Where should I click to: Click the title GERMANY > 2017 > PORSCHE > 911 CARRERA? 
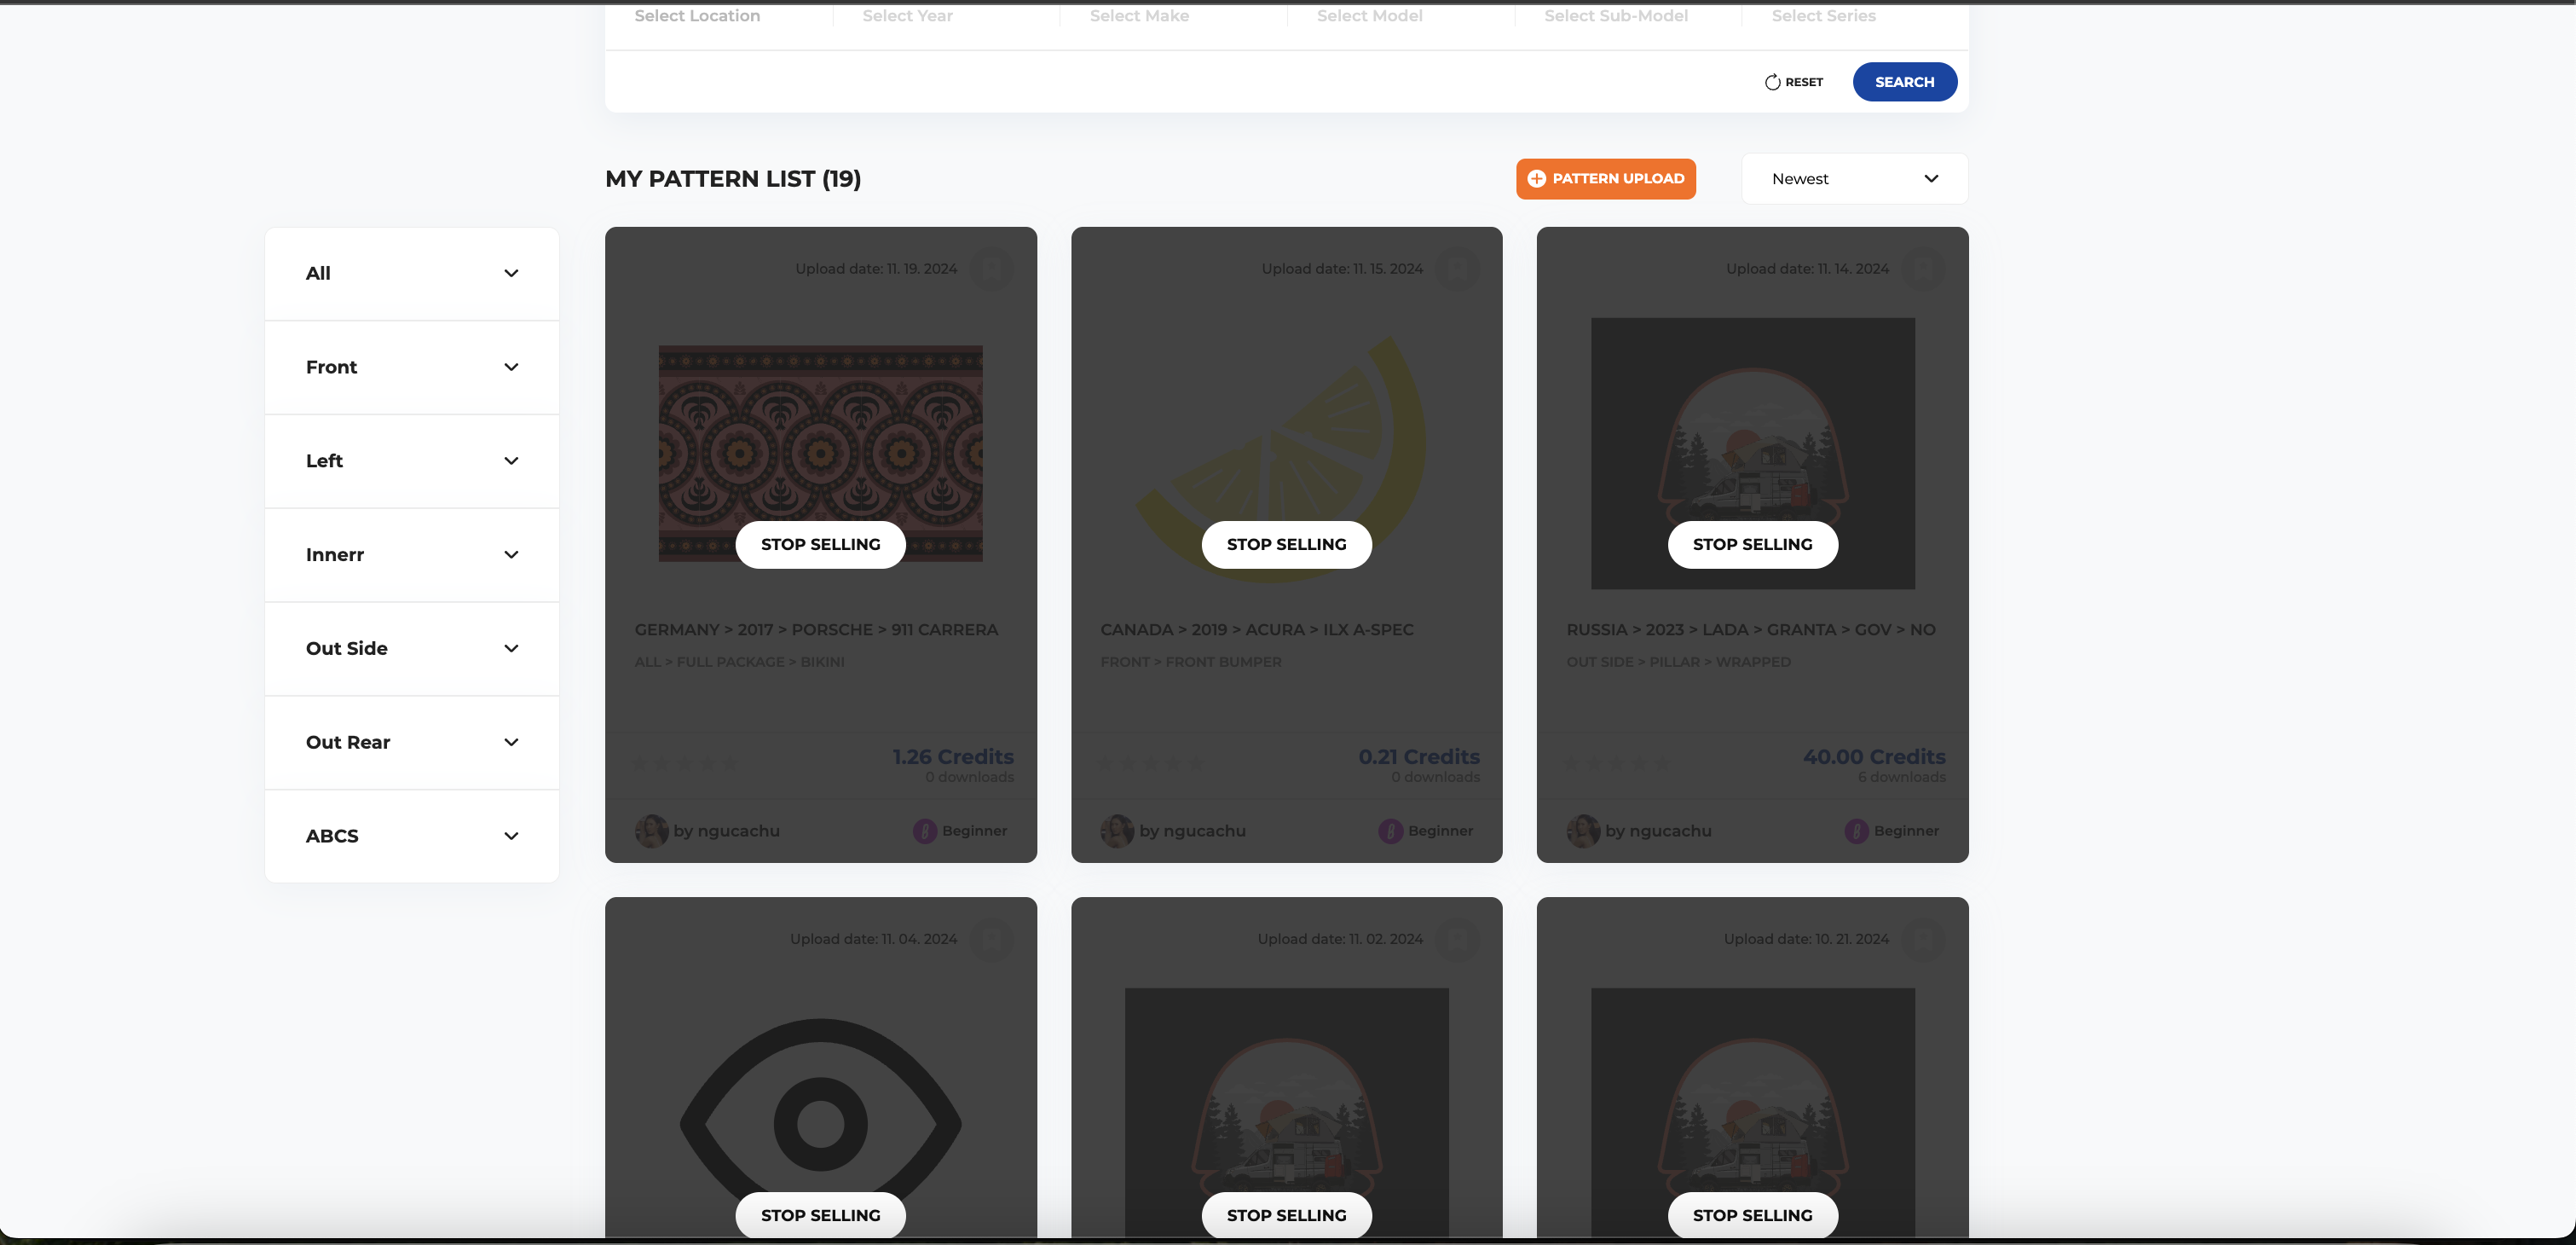[816, 630]
